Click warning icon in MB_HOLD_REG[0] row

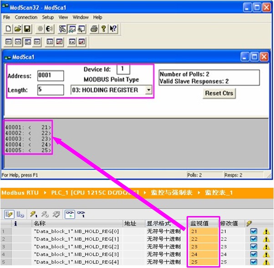[x=266, y=232]
